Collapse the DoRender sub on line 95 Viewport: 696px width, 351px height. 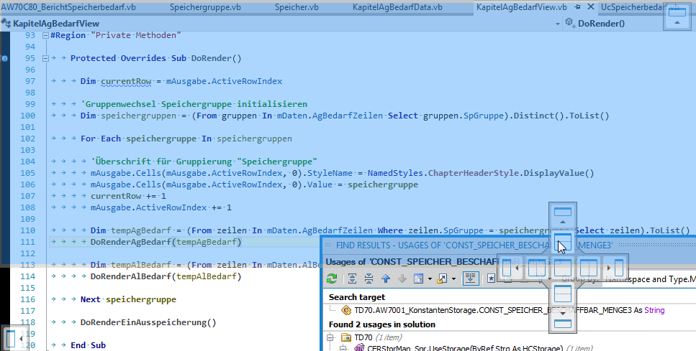(45, 58)
